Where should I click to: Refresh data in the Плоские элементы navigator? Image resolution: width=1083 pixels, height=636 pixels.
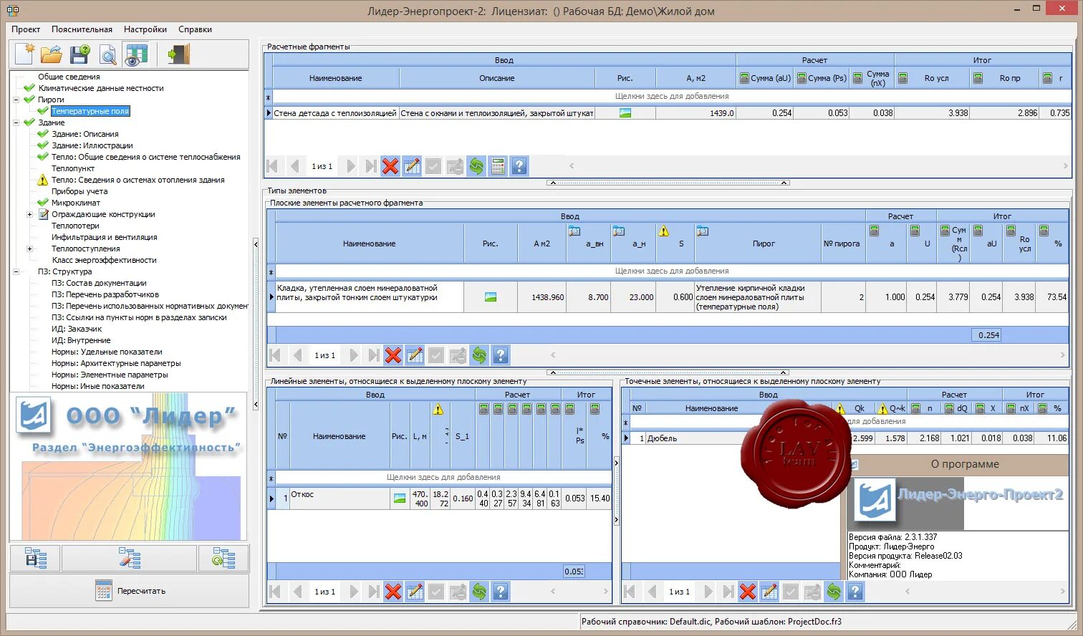(479, 355)
